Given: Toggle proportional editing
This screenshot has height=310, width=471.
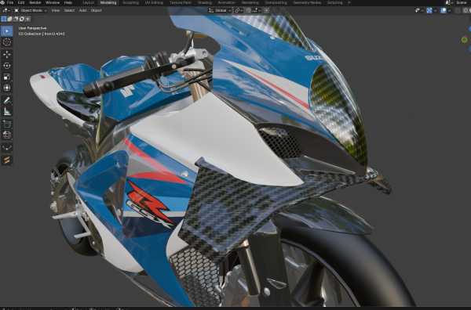Looking at the screenshot, I should tap(266, 10).
